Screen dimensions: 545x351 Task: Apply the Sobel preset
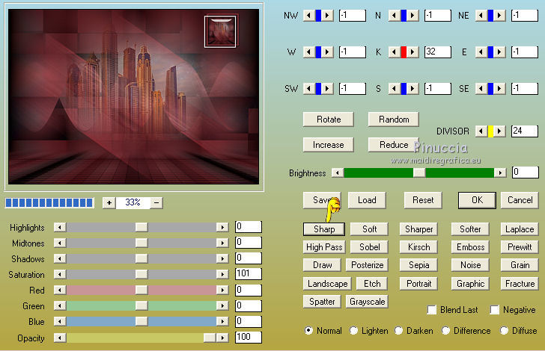click(x=369, y=247)
